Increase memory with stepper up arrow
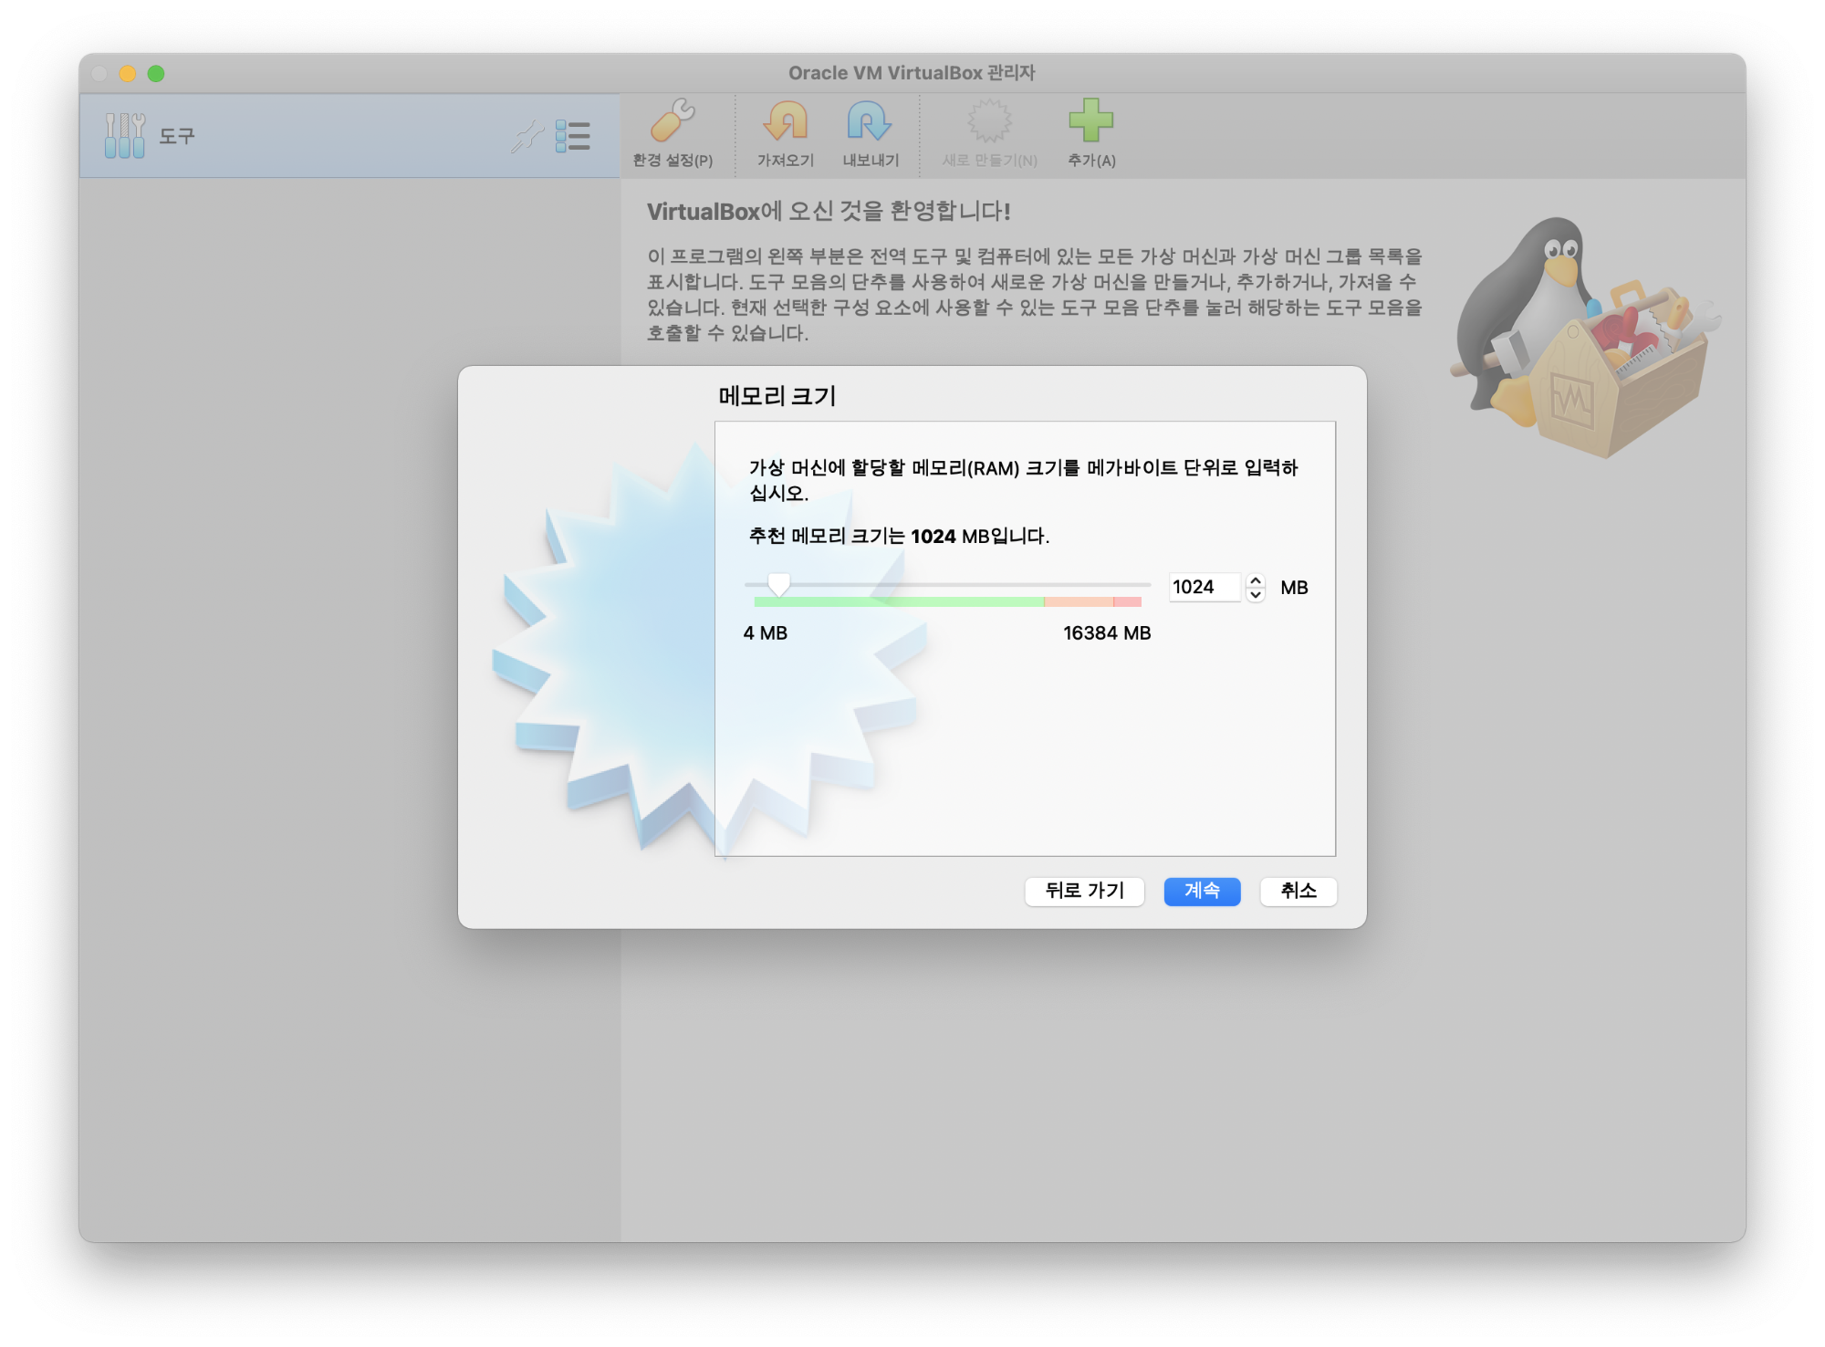This screenshot has width=1825, height=1347. (x=1256, y=580)
